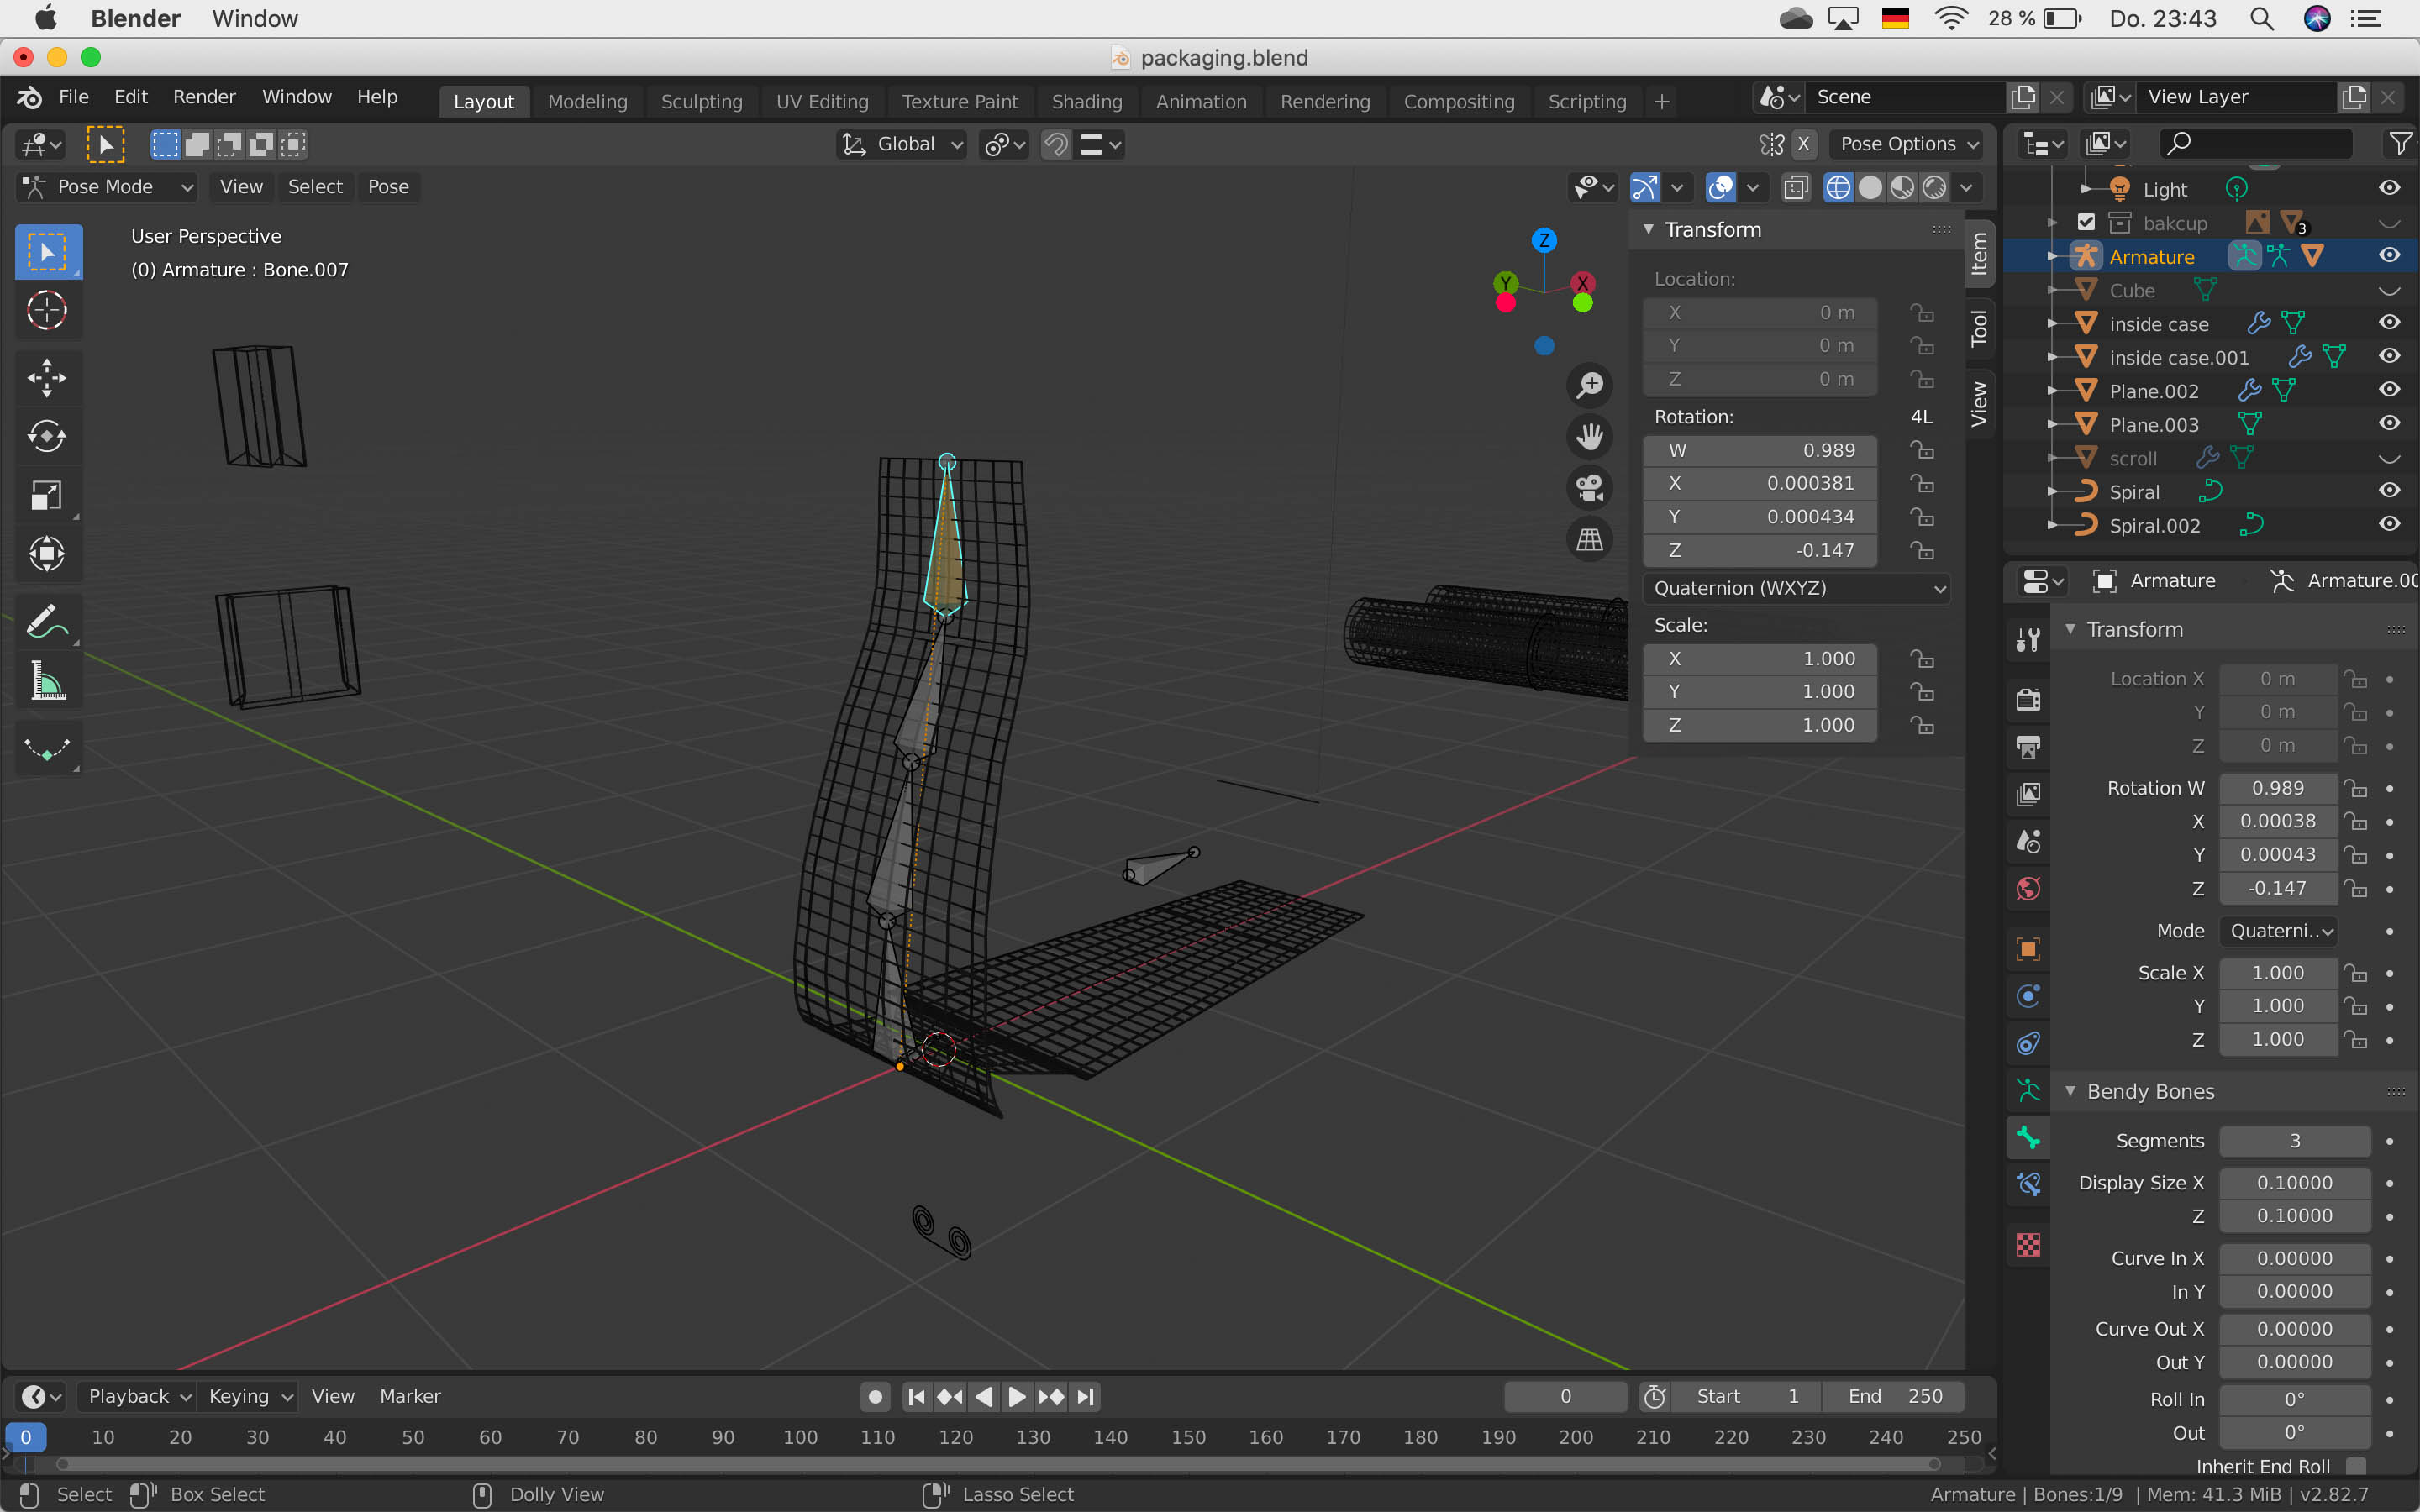Hide the Armature object in outliner
The image size is (2420, 1512).
tap(2389, 255)
